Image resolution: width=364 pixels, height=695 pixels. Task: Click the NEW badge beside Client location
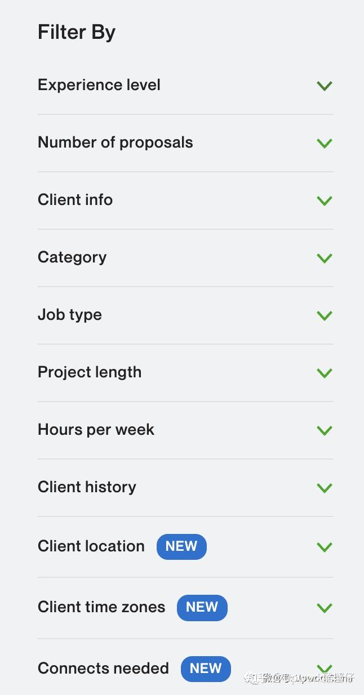(x=181, y=546)
